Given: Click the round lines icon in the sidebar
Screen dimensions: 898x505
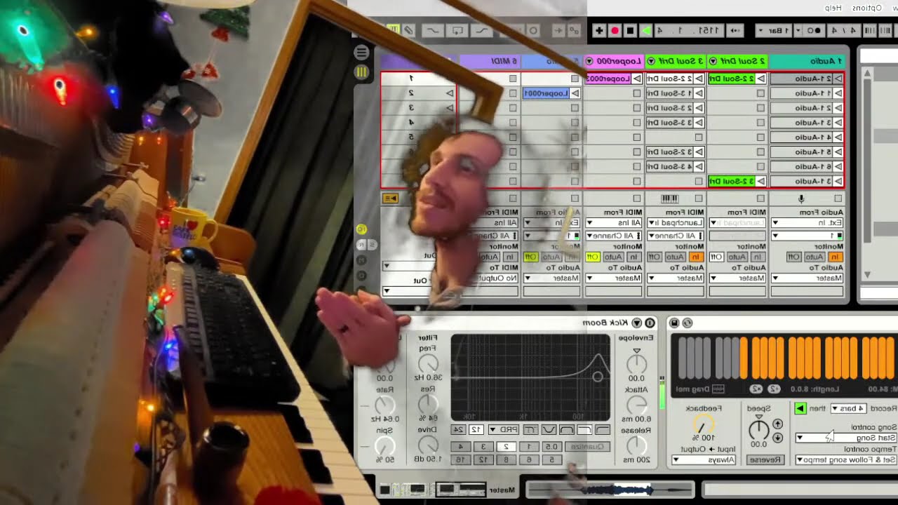Looking at the screenshot, I should tap(361, 53).
